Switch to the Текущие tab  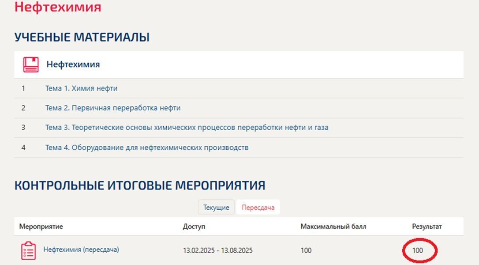216,207
